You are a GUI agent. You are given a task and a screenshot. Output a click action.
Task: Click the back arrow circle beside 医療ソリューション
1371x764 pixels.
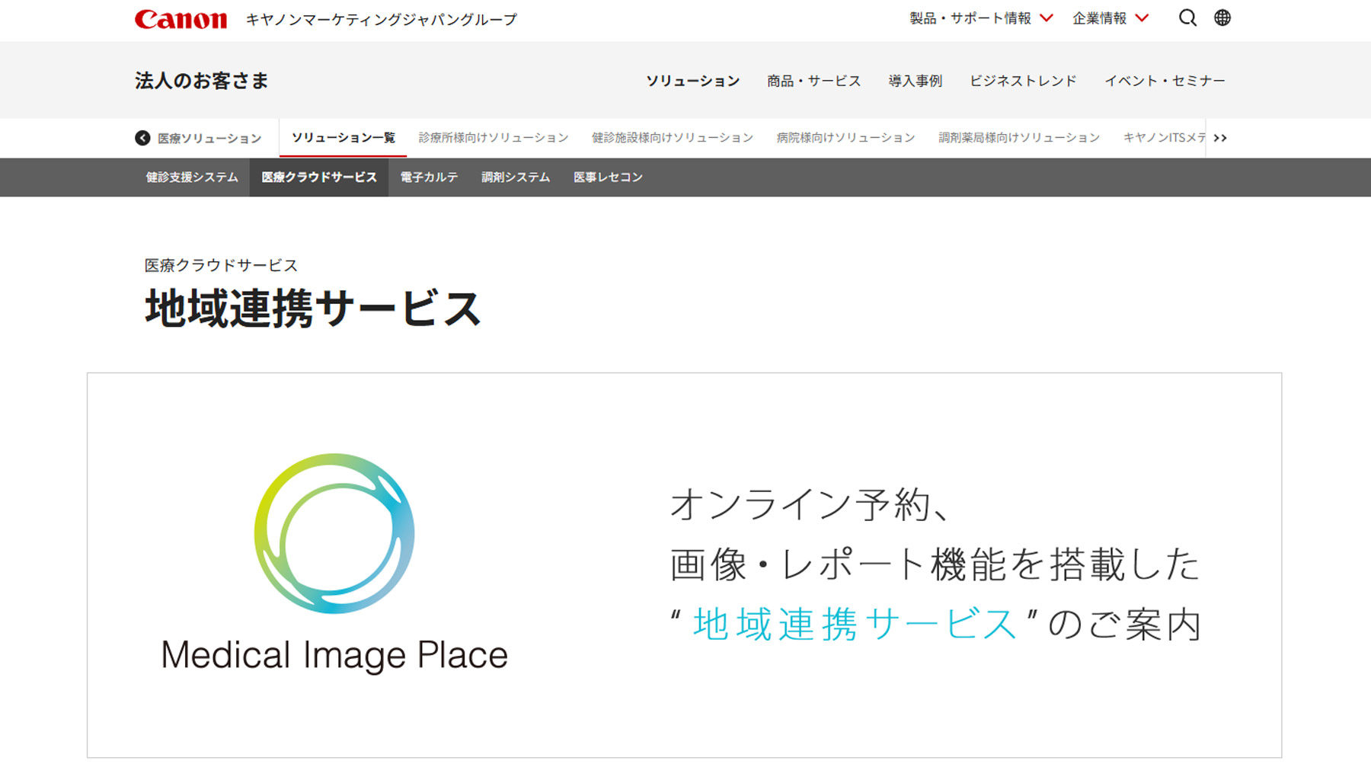coord(142,138)
